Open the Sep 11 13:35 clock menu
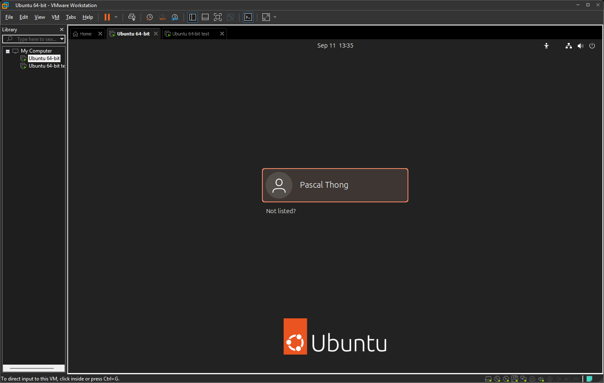 click(x=335, y=45)
